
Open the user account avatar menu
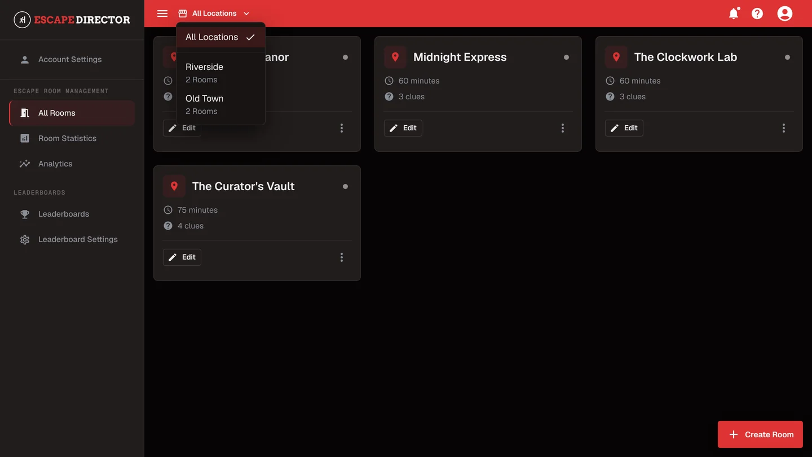(x=784, y=14)
